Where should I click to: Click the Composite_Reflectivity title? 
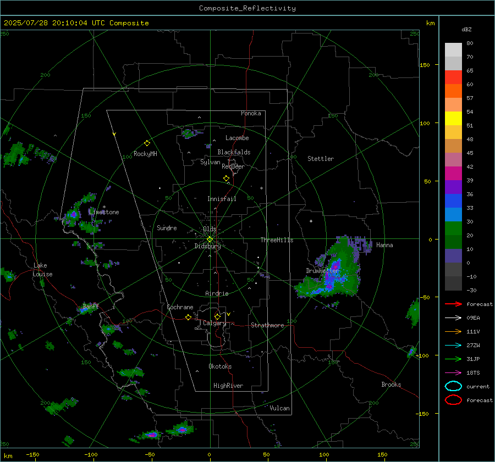coord(248,8)
